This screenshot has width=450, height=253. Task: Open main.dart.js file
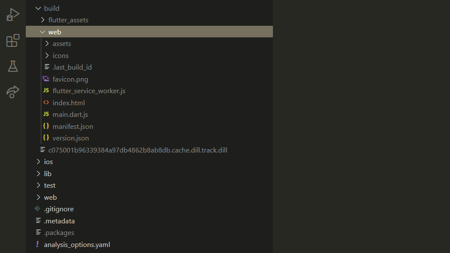70,114
